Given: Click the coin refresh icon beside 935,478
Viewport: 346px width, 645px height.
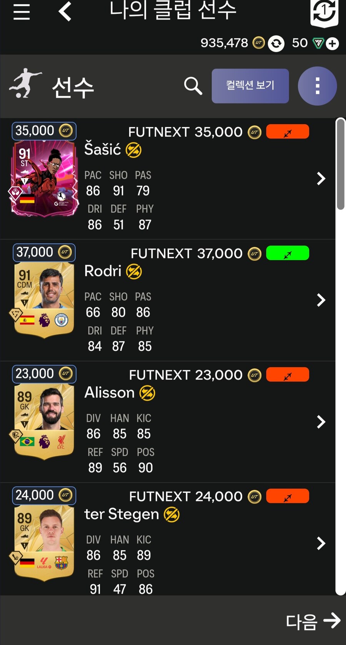Looking at the screenshot, I should (x=276, y=43).
